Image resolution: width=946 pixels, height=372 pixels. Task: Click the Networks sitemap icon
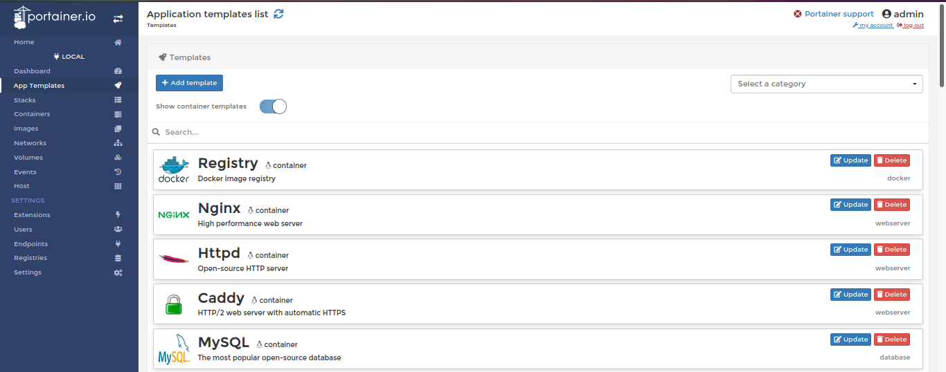pyautogui.click(x=118, y=143)
